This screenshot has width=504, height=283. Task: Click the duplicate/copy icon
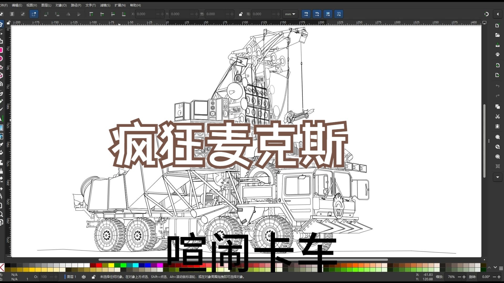click(x=497, y=107)
